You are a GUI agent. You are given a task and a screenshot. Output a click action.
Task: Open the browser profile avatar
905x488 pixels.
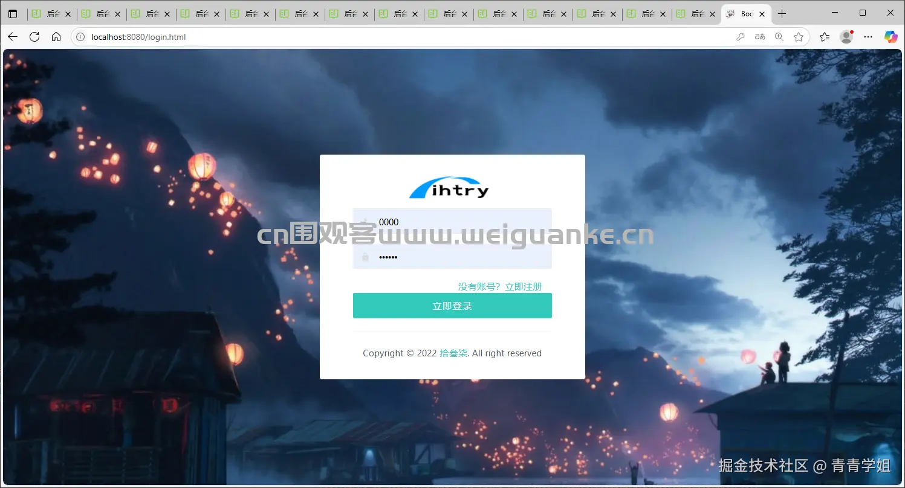click(x=846, y=37)
